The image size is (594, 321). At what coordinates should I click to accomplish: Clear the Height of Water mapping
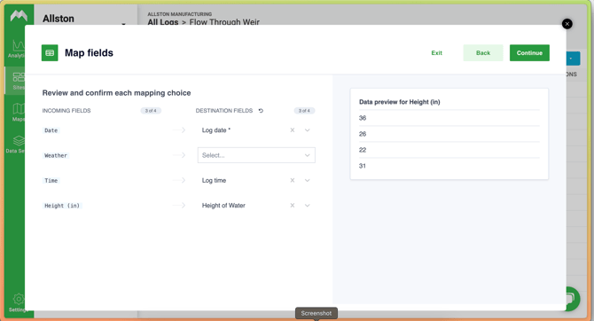point(292,206)
